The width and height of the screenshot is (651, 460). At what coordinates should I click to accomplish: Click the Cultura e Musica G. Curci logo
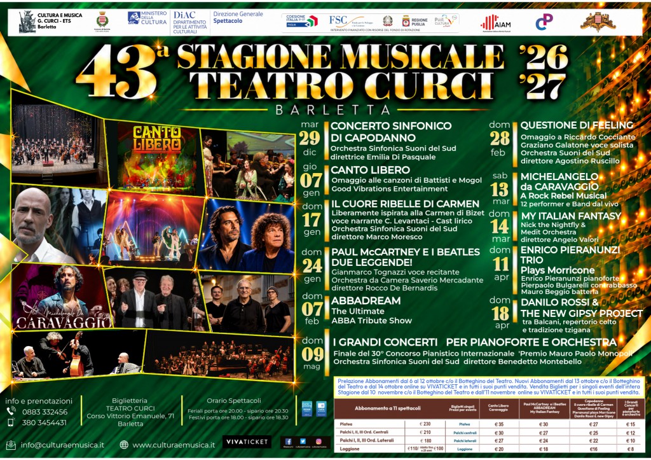pos(51,22)
